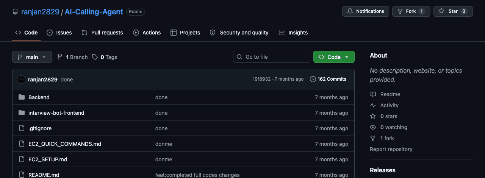Click the Issues circle-dot icon
485x178 pixels.
point(50,33)
